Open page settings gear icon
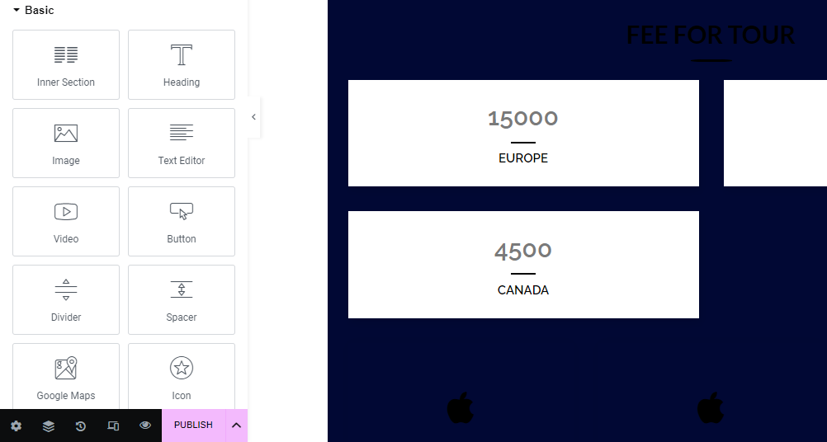The image size is (827, 442). pyautogui.click(x=16, y=426)
